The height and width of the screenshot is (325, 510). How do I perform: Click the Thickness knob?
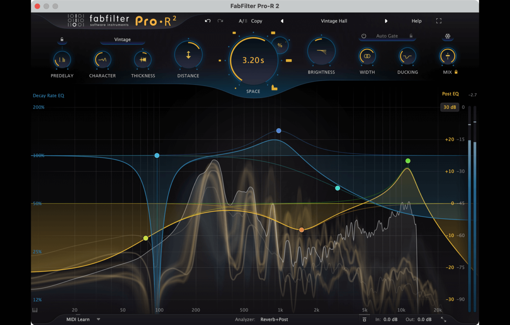143,60
